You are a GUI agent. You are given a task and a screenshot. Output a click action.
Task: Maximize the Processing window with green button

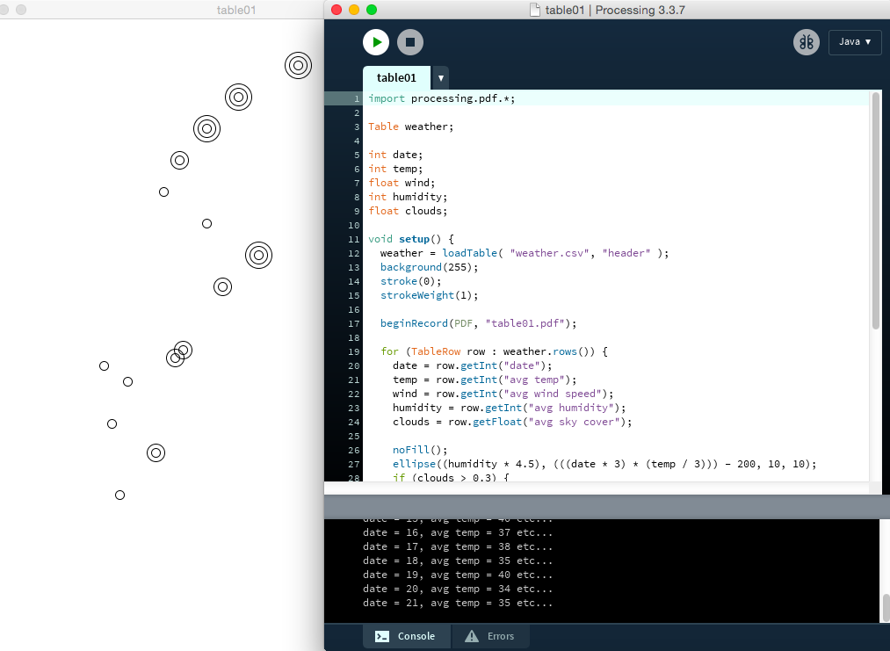click(372, 10)
